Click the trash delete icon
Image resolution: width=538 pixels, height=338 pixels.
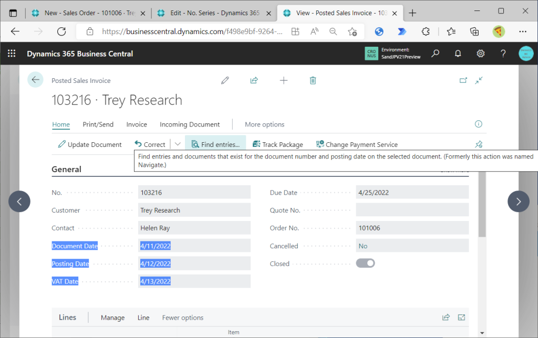(x=313, y=80)
